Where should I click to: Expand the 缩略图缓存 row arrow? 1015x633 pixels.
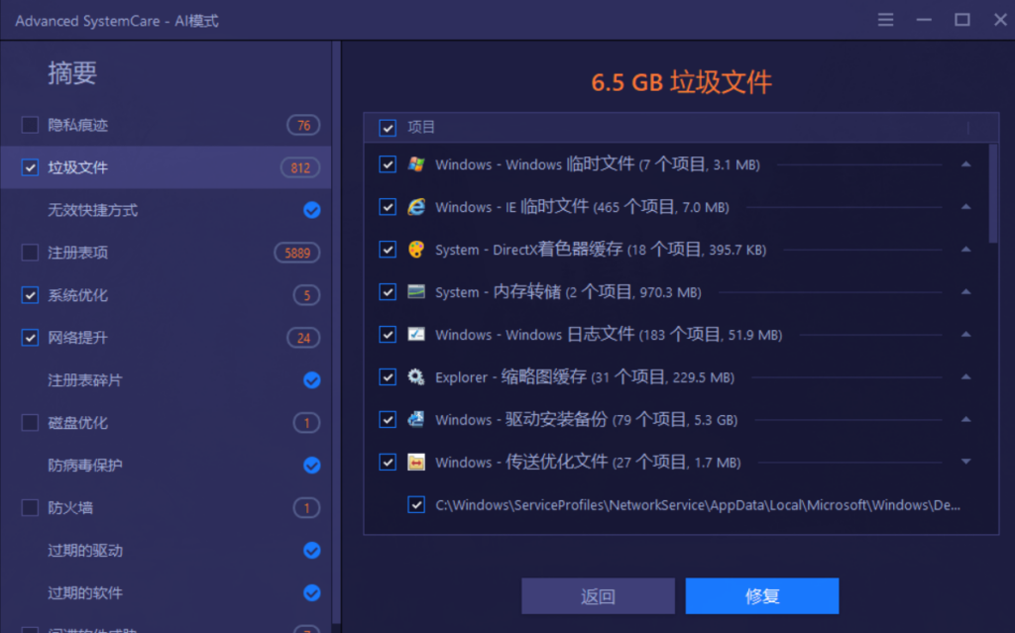point(965,376)
